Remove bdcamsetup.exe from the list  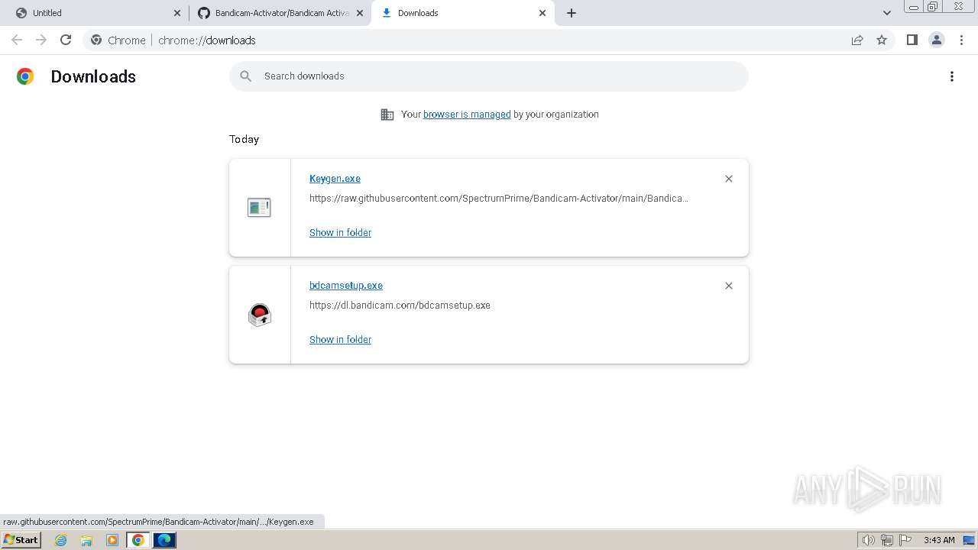coord(728,286)
